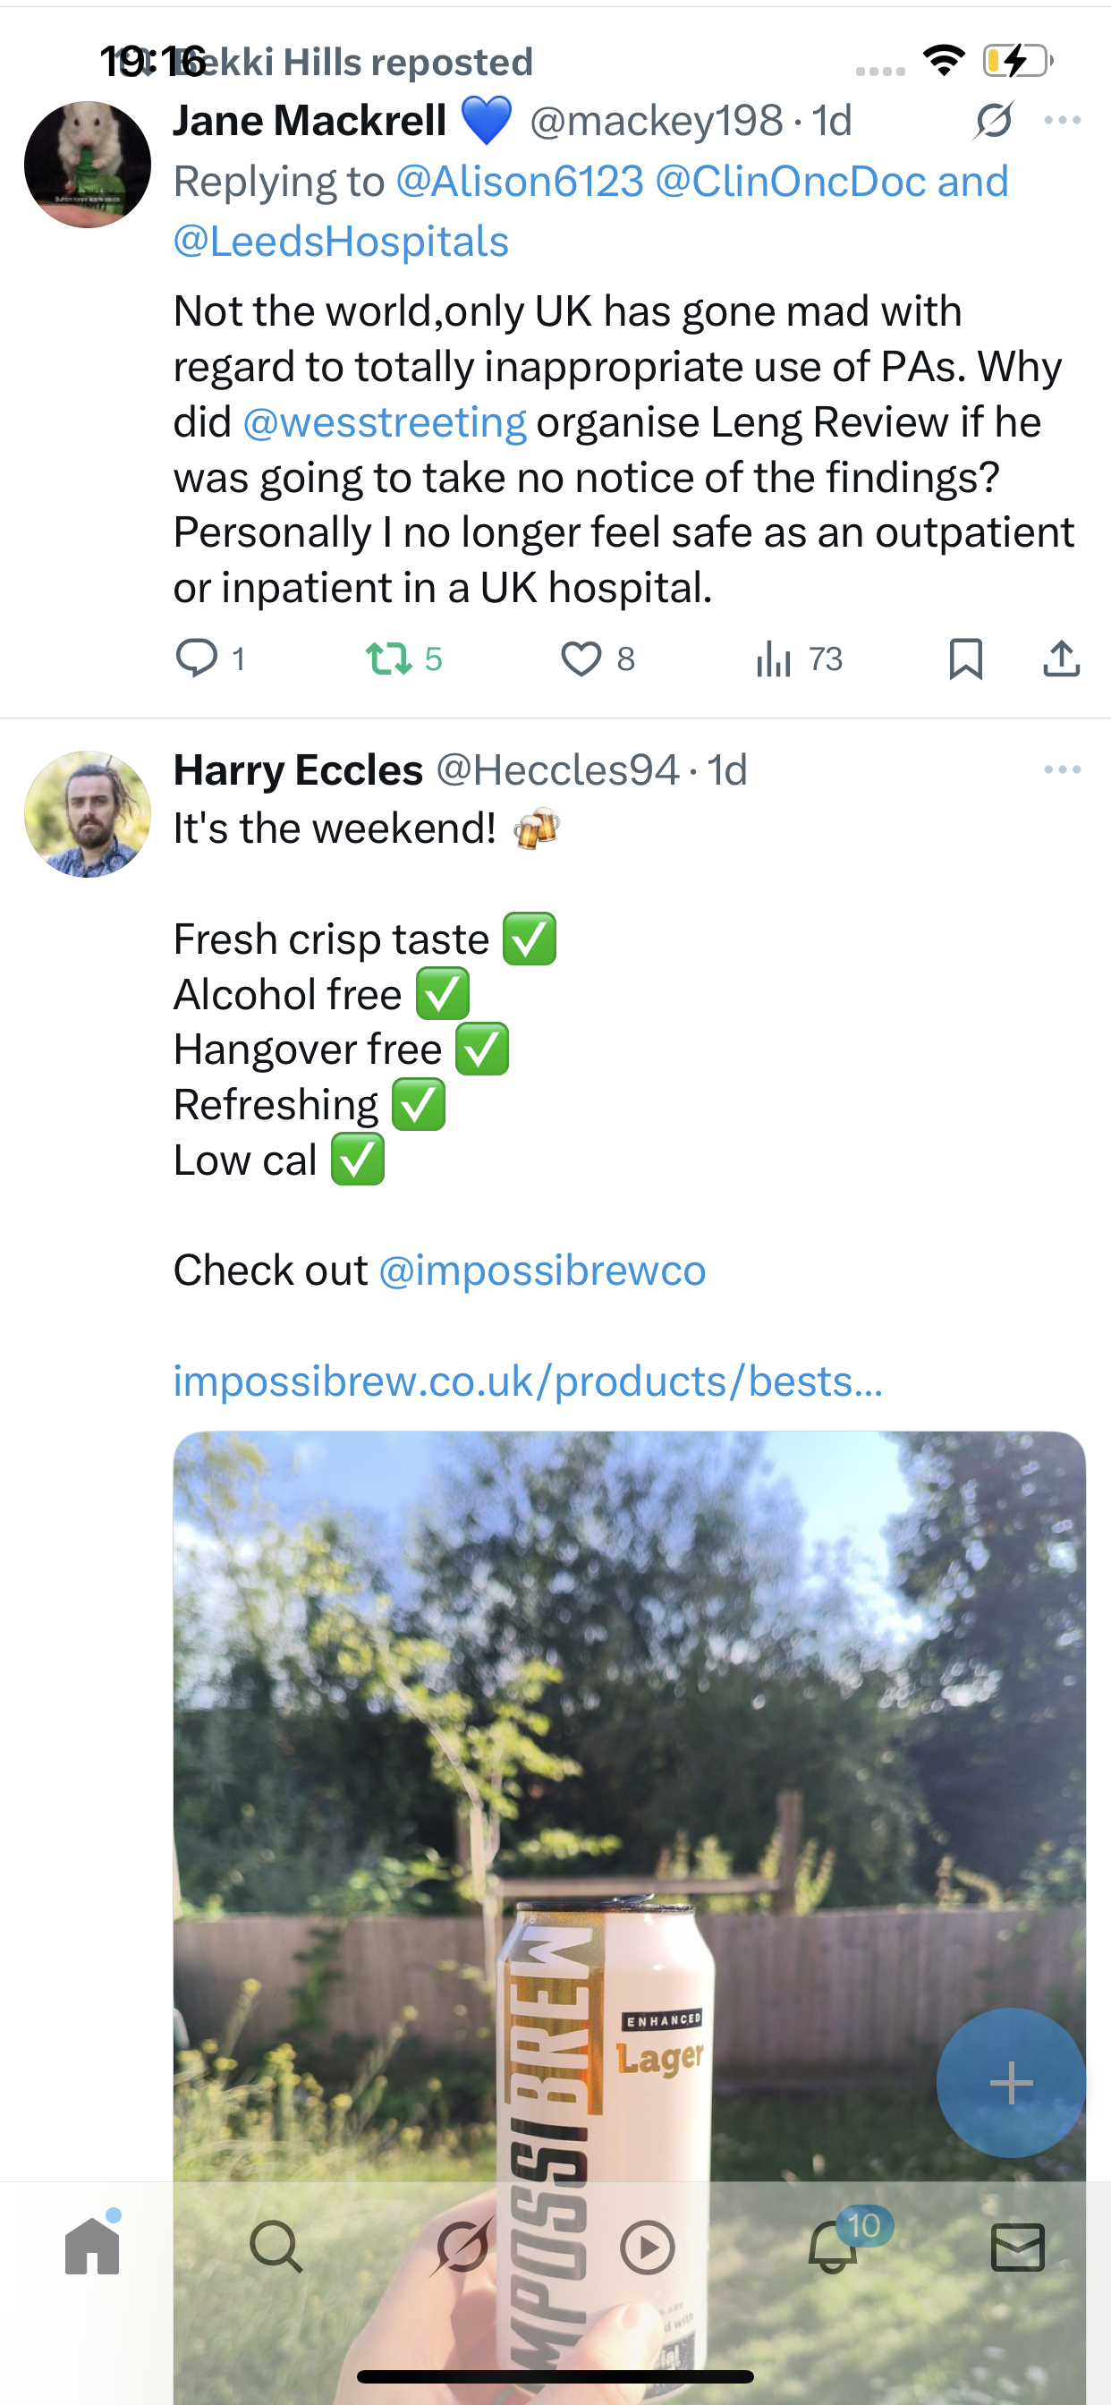Open the impossibrew.co.uk products link
This screenshot has width=1111, height=2405.
pyautogui.click(x=528, y=1381)
